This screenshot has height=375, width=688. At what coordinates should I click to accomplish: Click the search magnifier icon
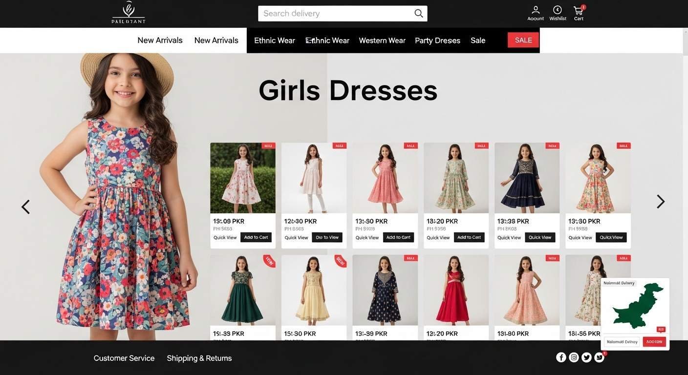point(418,13)
